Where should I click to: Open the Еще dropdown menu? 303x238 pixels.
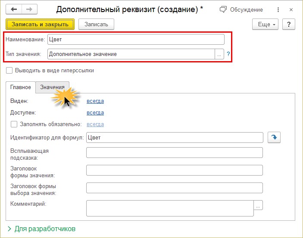265,24
